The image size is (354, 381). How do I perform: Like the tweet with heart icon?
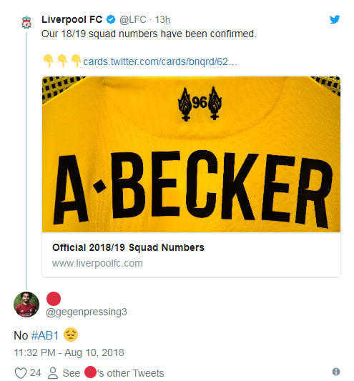(x=21, y=373)
